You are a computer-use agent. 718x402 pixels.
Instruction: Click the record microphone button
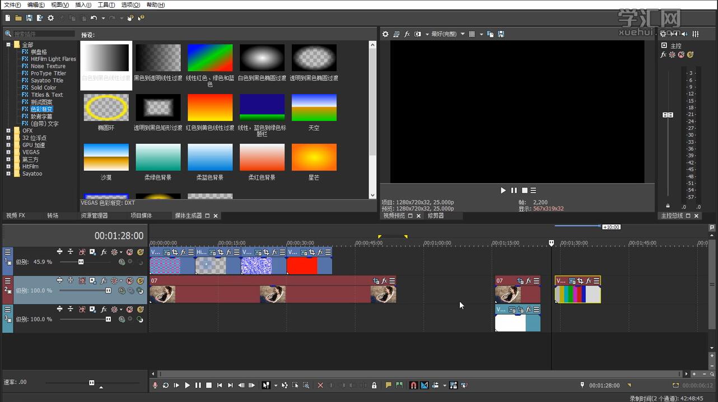[155, 385]
